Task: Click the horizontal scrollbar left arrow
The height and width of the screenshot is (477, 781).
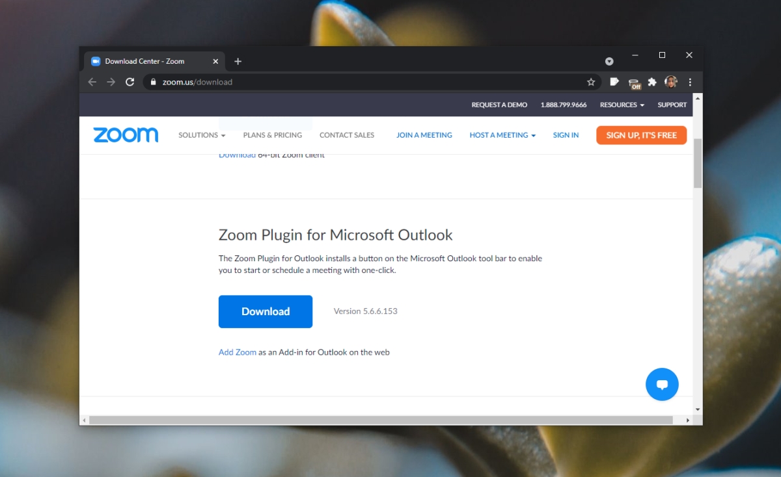Action: point(84,420)
